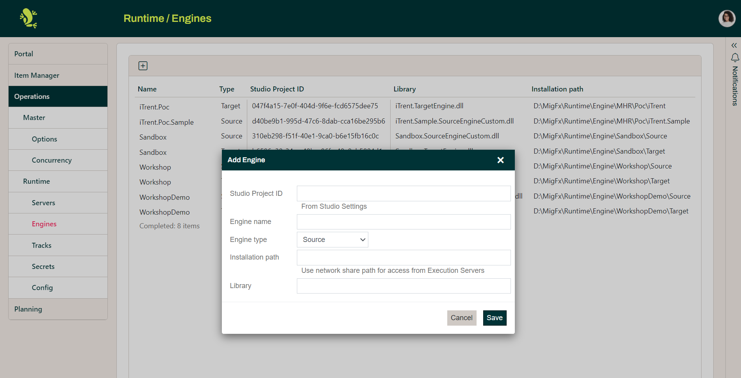Expand the Operations section
The width and height of the screenshot is (741, 378).
click(32, 96)
